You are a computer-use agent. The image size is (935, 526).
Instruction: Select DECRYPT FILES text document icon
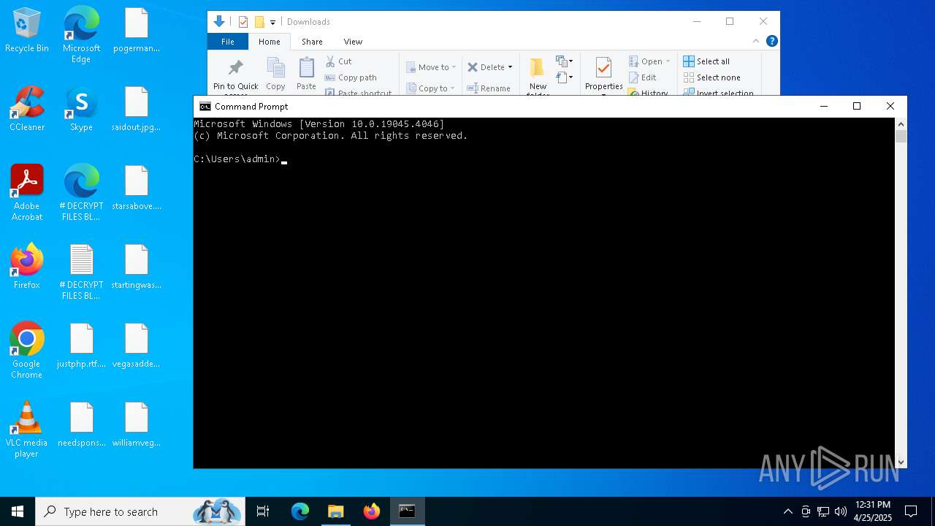point(81,272)
